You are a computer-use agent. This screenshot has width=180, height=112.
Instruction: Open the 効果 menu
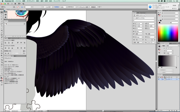tap(46, 1)
